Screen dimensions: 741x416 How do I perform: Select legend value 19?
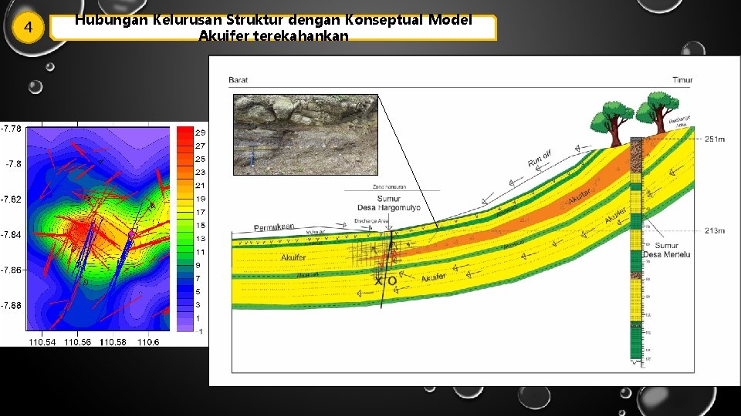(201, 199)
